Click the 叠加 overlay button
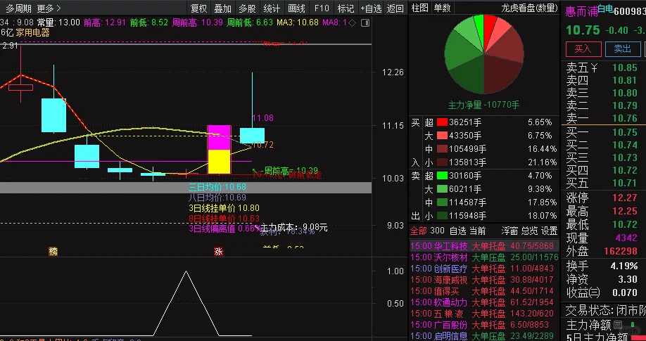Viewport: 646px width, 341px height. [223, 8]
